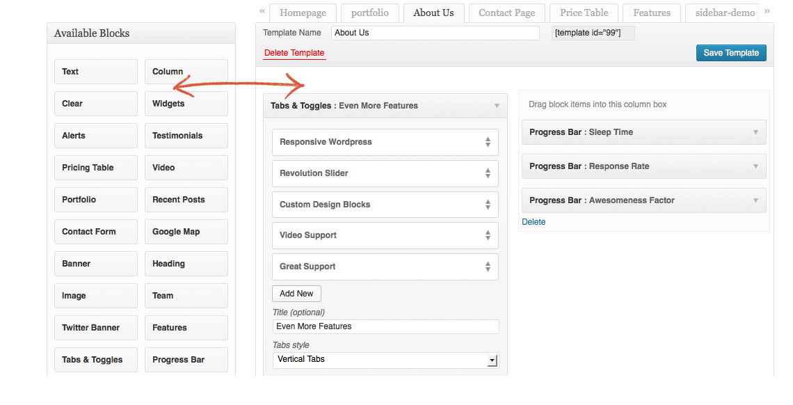Select Clear block
The image size is (793, 405).
95,104
